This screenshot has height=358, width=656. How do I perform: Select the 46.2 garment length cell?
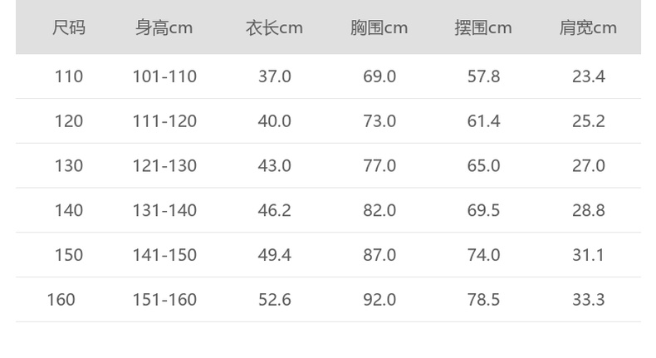click(x=274, y=210)
